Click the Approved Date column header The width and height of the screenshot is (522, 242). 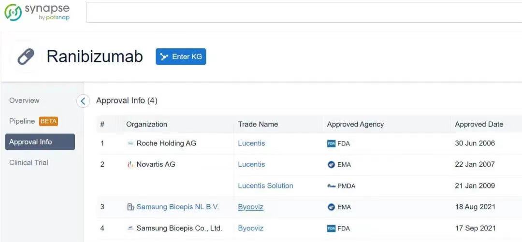478,125
